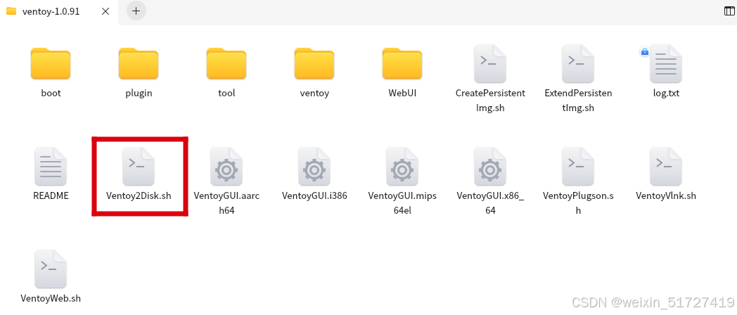Click the "VentoyVlnk.sh" file name

pos(666,195)
